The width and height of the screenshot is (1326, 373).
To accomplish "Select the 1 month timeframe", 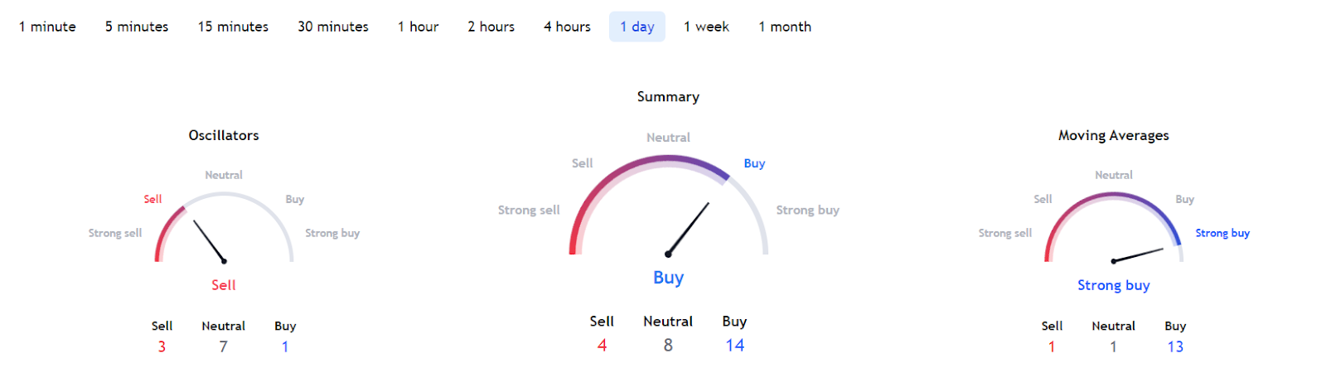I will pos(785,27).
